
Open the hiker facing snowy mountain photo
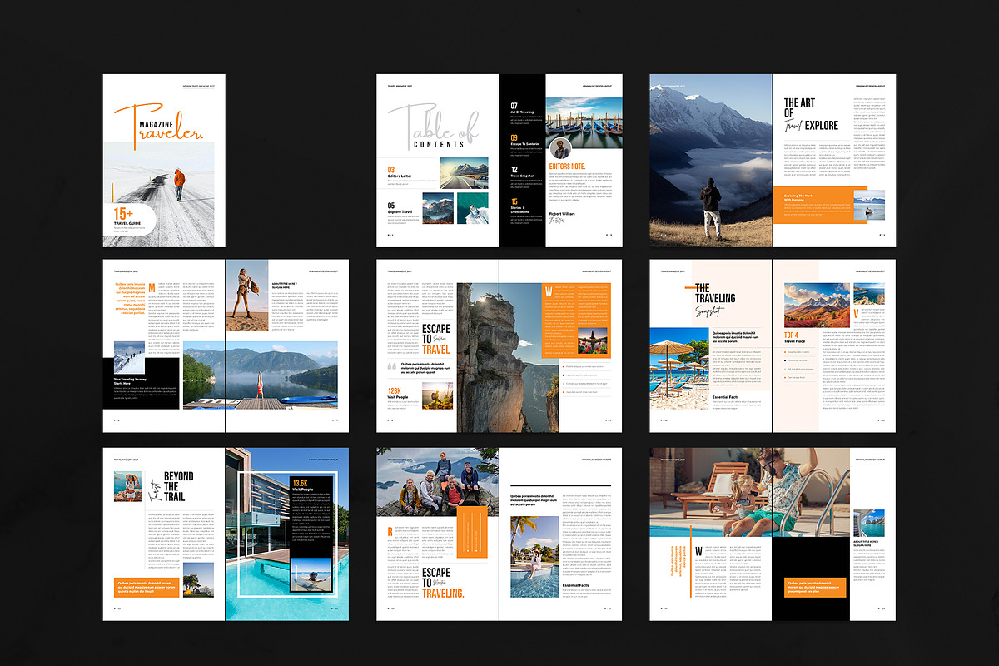pos(710,160)
